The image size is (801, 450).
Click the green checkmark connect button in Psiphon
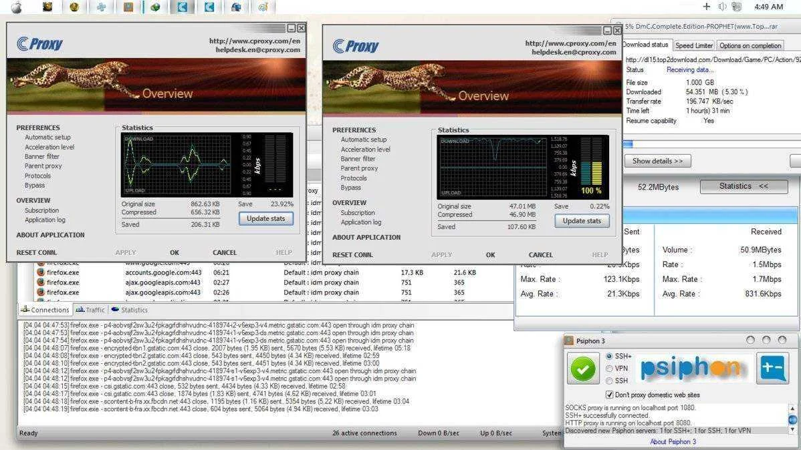click(583, 369)
